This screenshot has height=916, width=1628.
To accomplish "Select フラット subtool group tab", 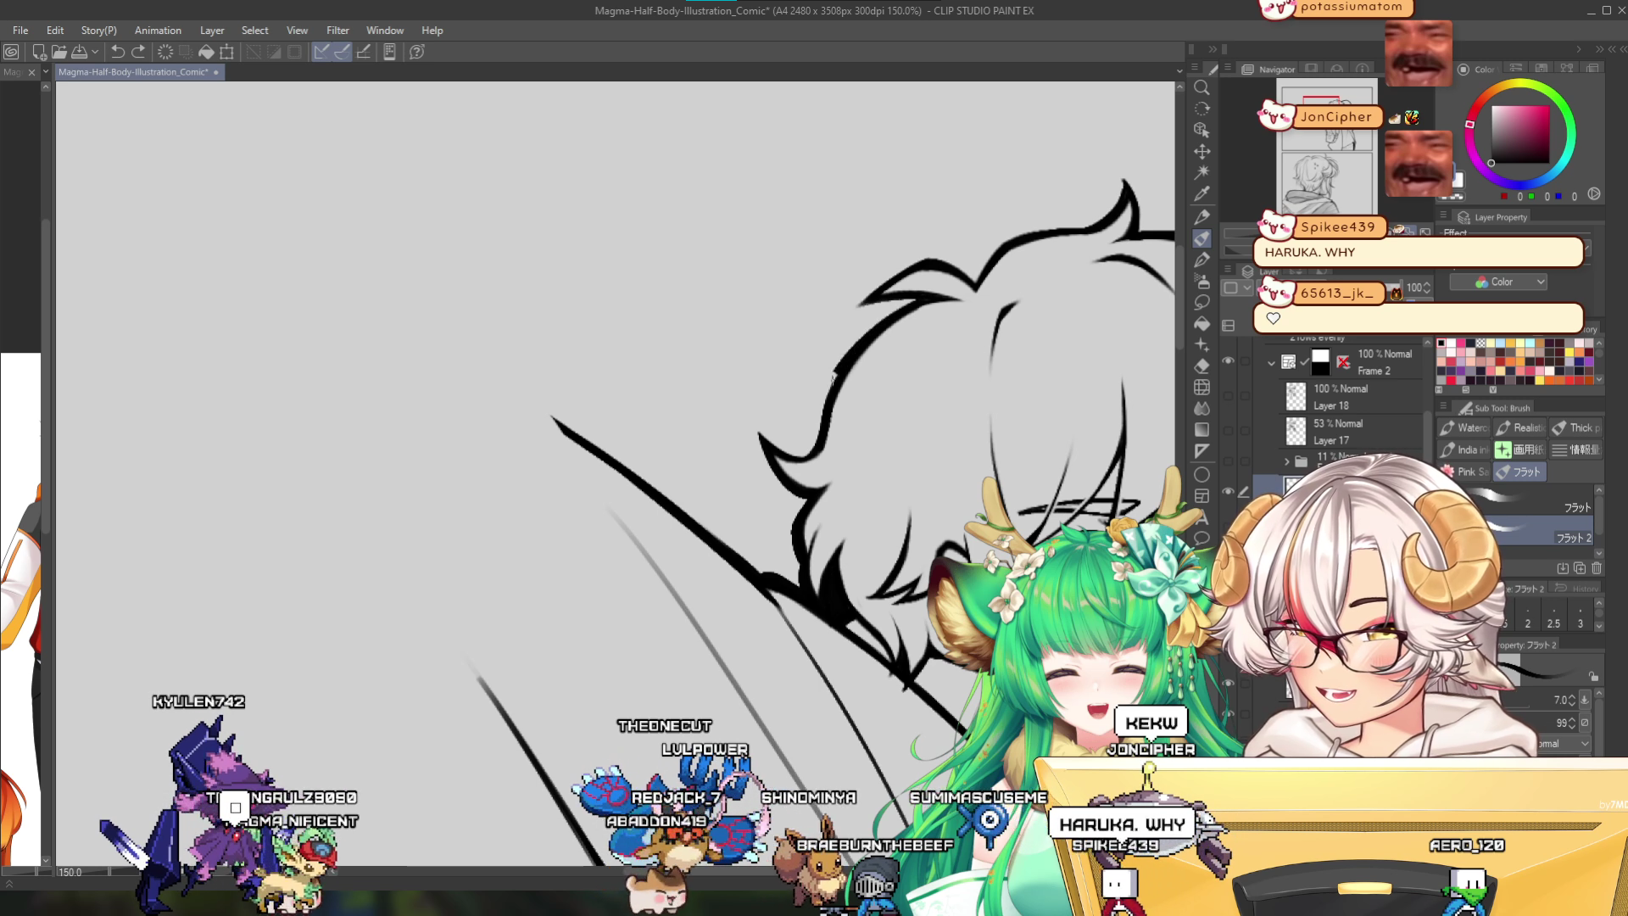I will pos(1520,472).
